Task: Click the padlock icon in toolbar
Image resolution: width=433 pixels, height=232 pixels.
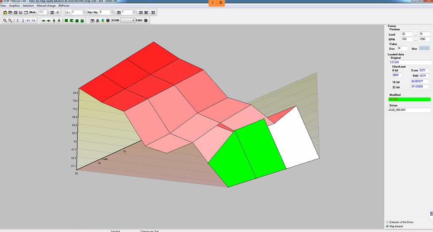Action: click(98, 21)
